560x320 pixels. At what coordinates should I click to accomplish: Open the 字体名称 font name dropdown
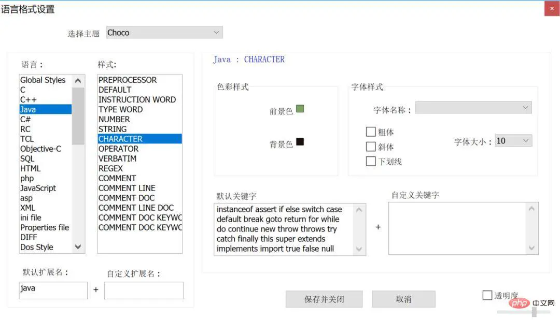pyautogui.click(x=473, y=107)
